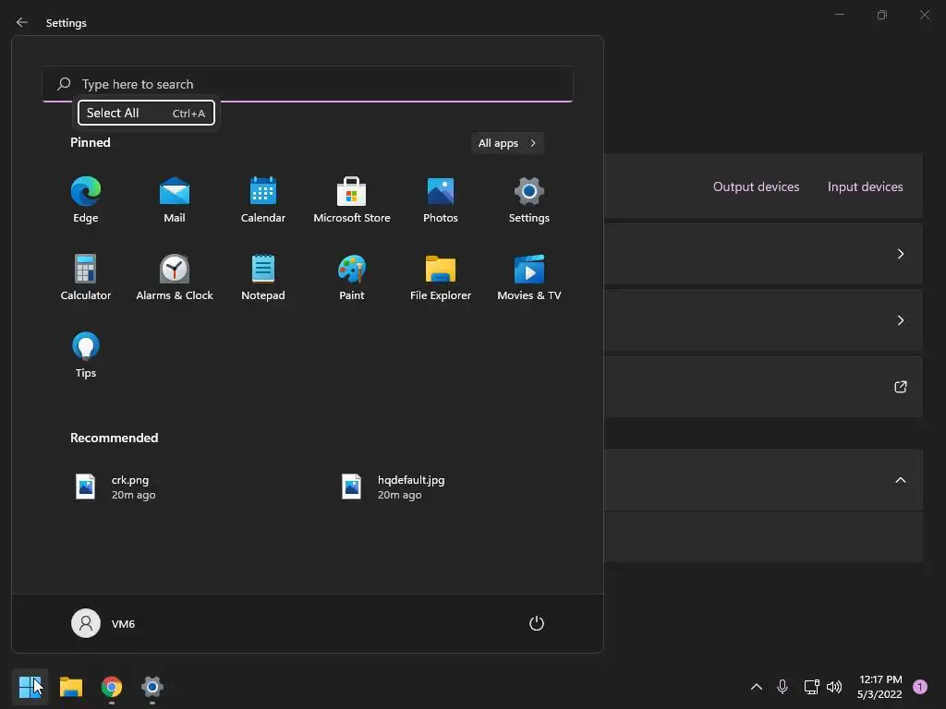Open the VM6 user account menu

click(103, 623)
